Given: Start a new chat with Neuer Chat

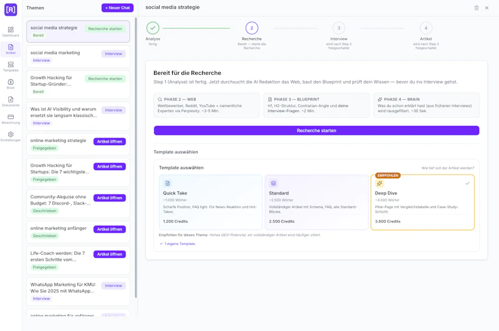Looking at the screenshot, I should click(x=117, y=7).
